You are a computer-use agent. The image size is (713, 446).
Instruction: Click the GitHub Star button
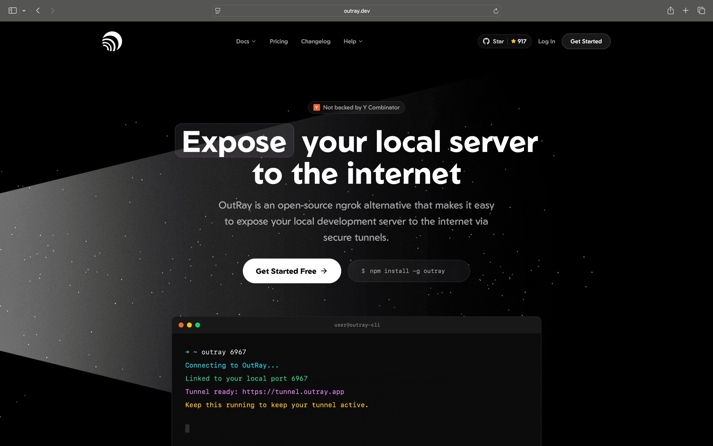point(493,41)
